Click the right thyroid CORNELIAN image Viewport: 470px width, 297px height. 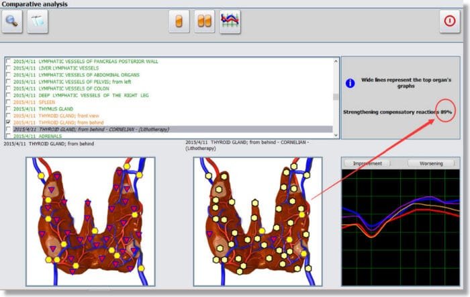pos(258,222)
